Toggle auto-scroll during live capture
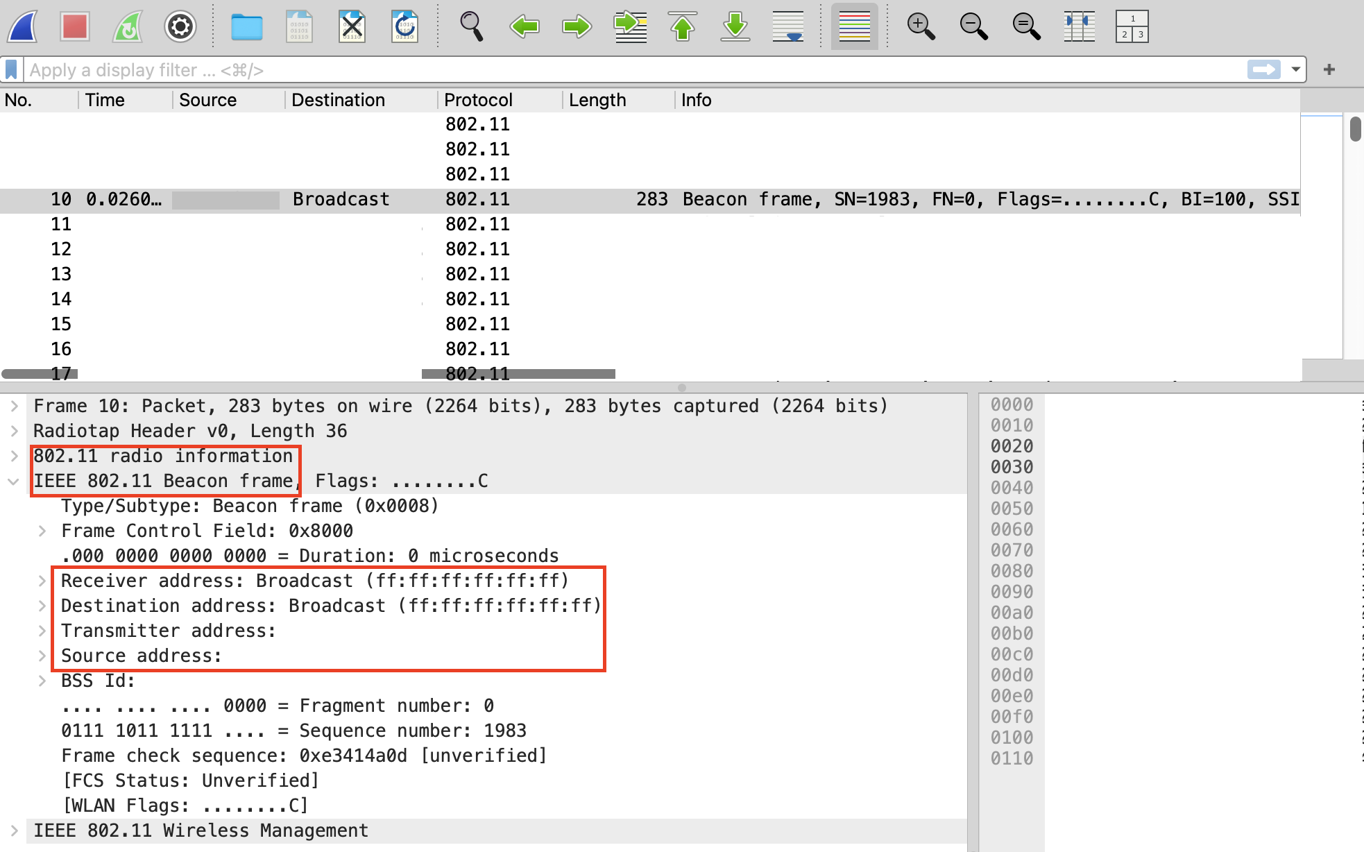Image resolution: width=1364 pixels, height=852 pixels. (x=787, y=26)
